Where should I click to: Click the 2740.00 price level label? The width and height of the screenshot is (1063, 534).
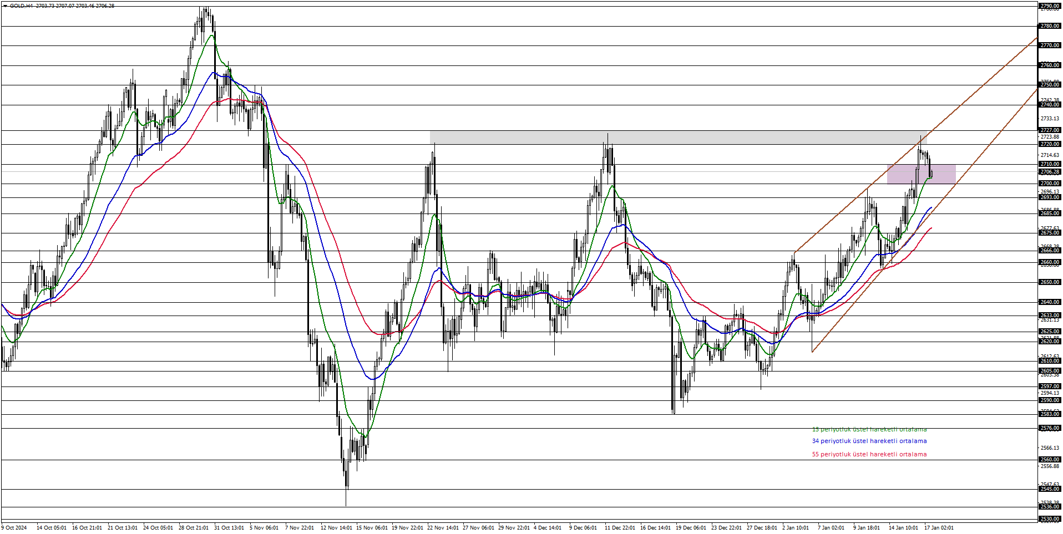click(x=1050, y=105)
